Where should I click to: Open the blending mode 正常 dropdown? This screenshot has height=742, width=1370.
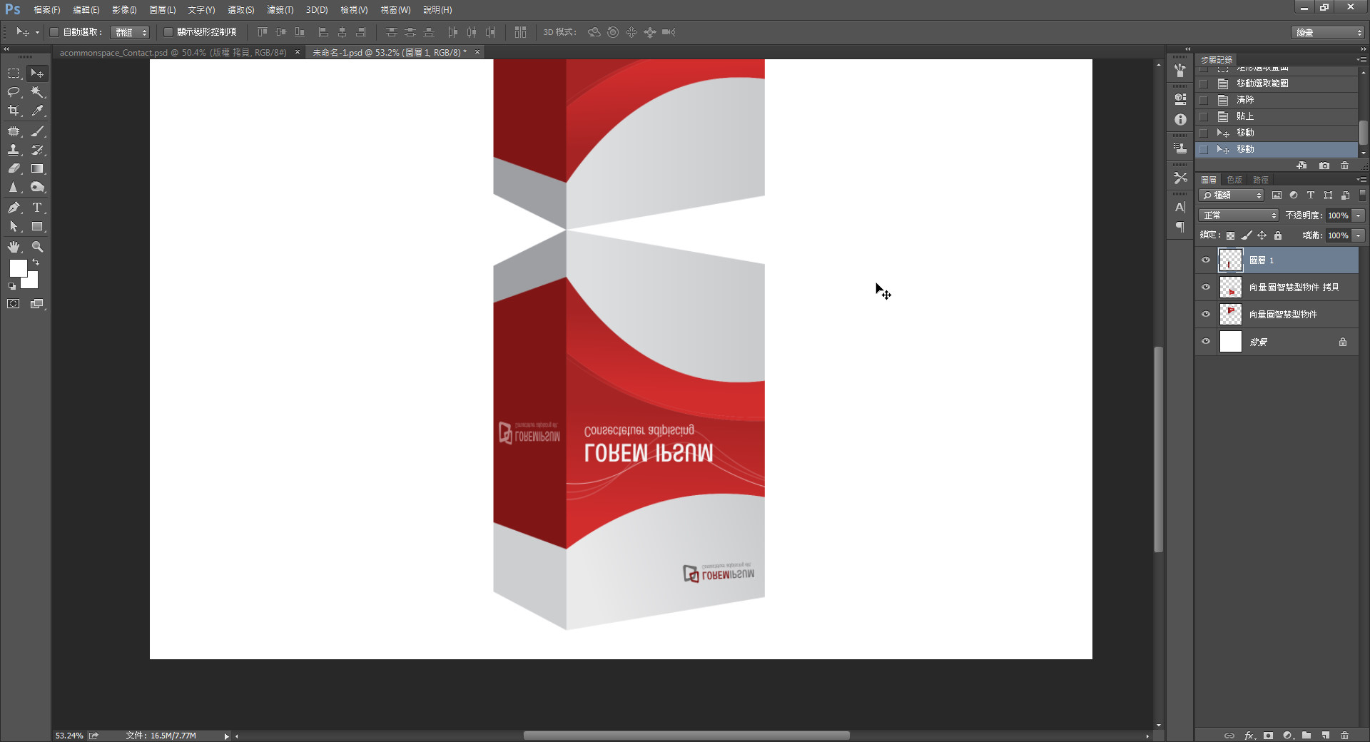coord(1239,215)
